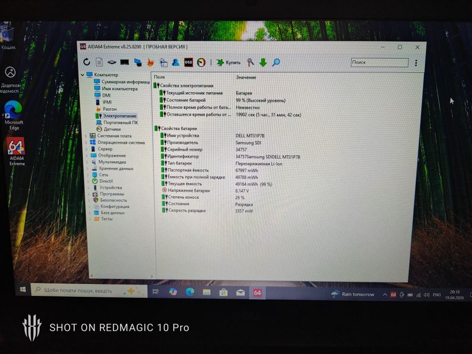Viewport: 472px width, 354px height.
Task: Open Task View on the taskbar
Action: [x=155, y=291]
